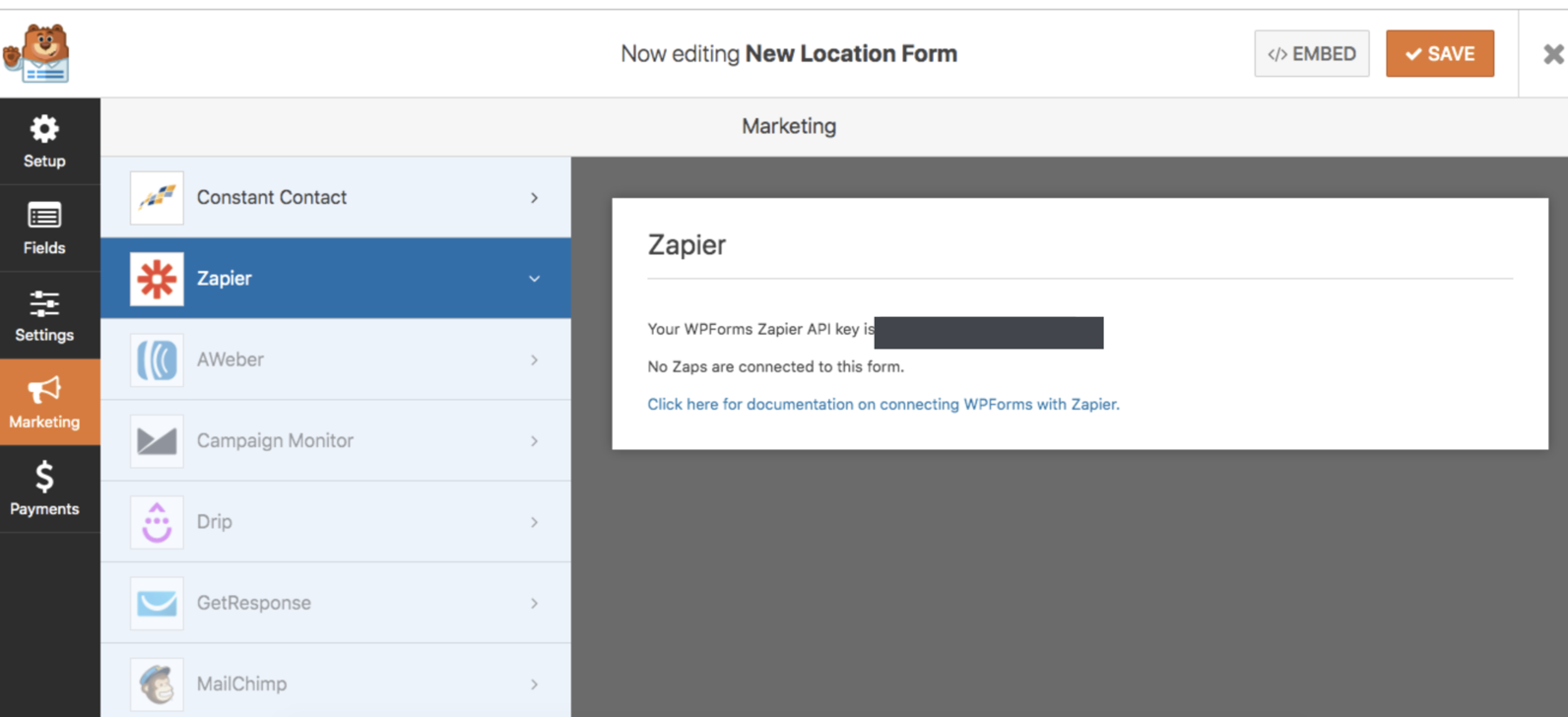Select the Campaign Monitor provider label

(275, 440)
